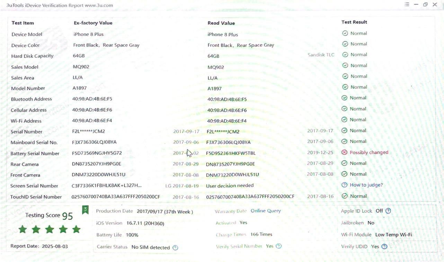Click the green check icon for Device Model
This screenshot has width=444, height=262.
coord(345,33)
